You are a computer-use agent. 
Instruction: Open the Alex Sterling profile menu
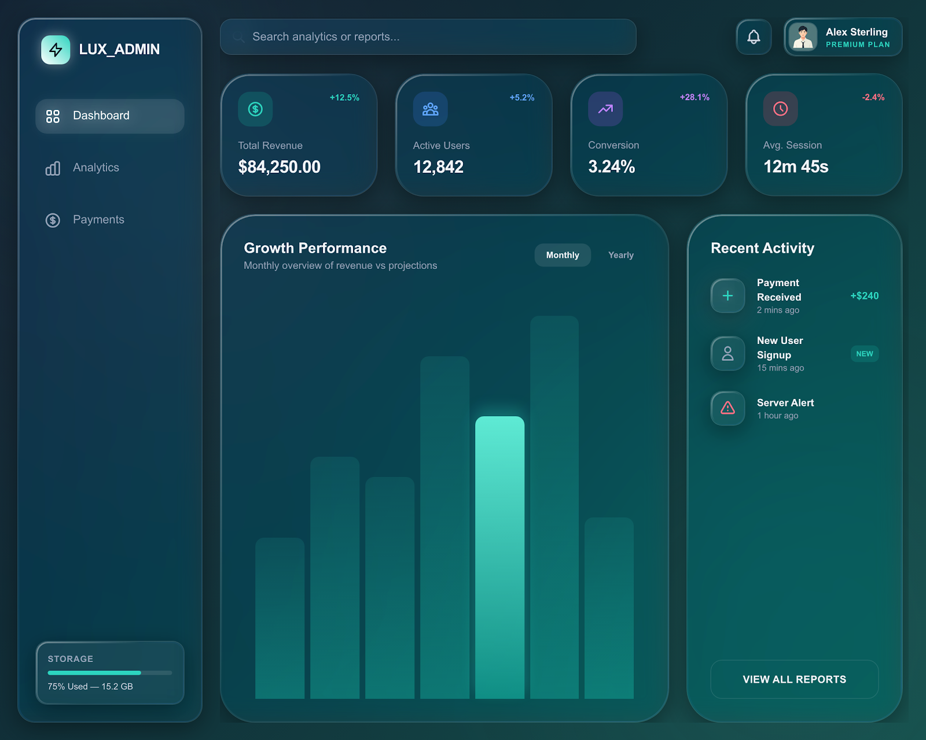pyautogui.click(x=843, y=37)
